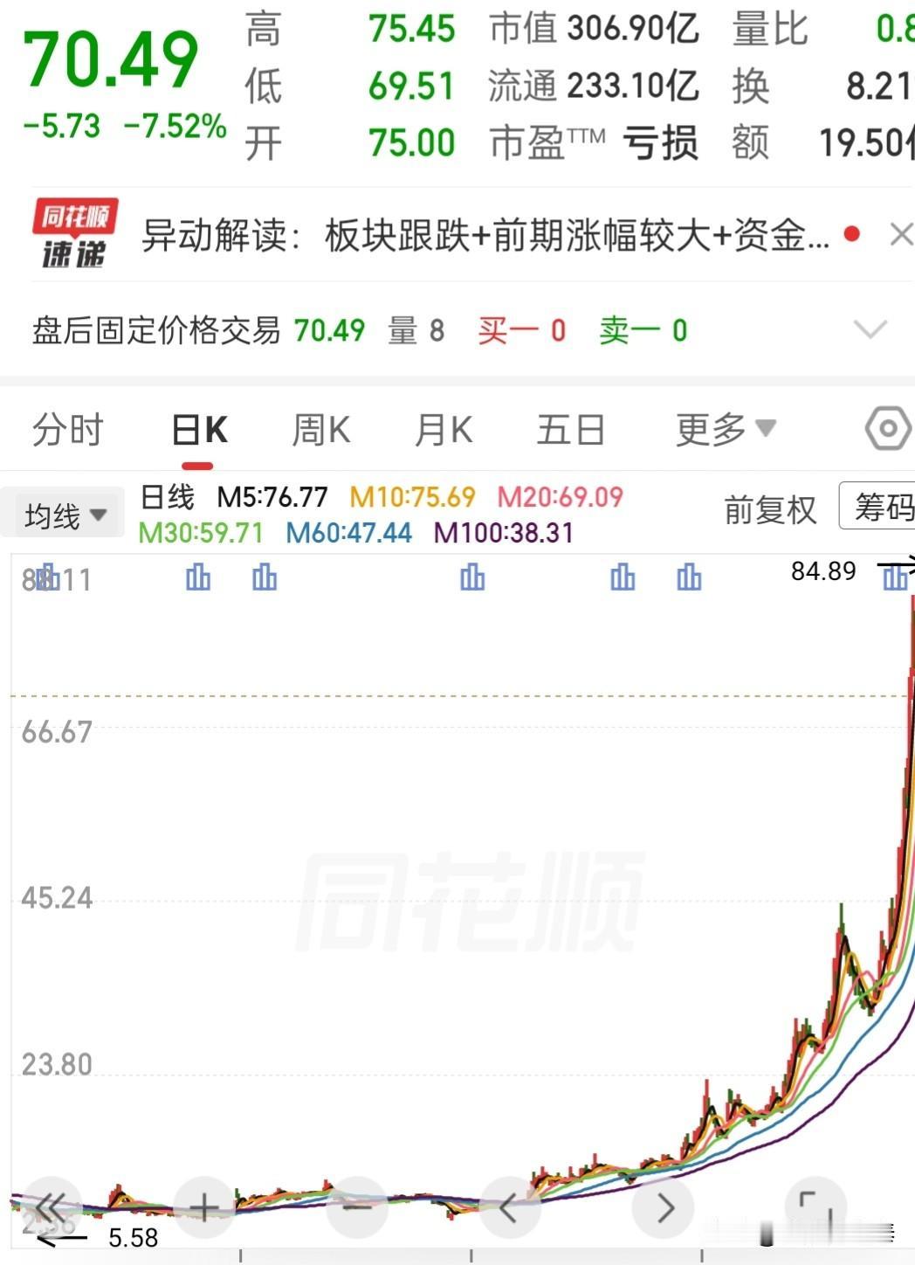Viewport: 915px width, 1265px height.
Task: Tap M5:76.77 moving average label
Action: pyautogui.click(x=272, y=497)
